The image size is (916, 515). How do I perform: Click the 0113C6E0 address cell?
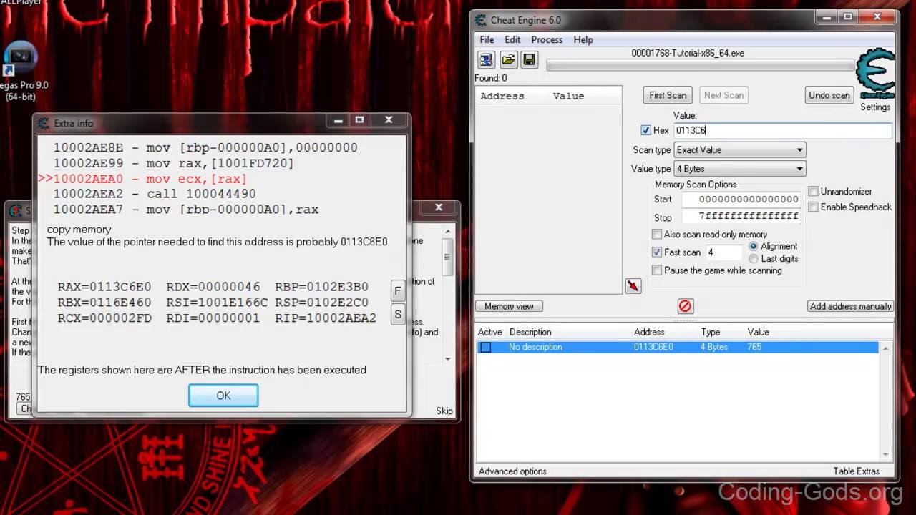(x=653, y=347)
